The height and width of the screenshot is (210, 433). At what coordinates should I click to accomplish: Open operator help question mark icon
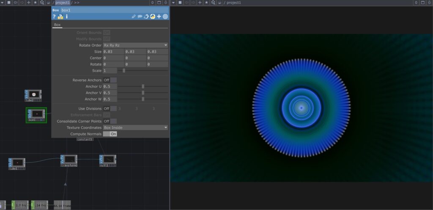click(54, 17)
